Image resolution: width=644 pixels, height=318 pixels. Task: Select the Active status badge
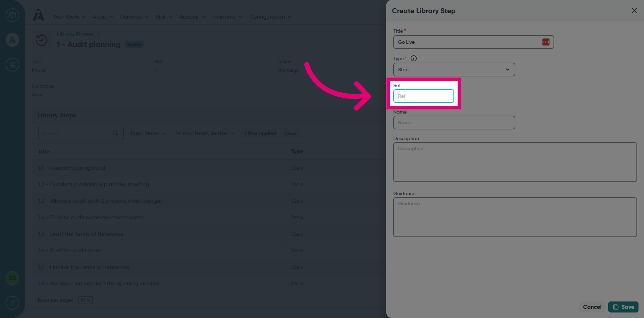134,44
